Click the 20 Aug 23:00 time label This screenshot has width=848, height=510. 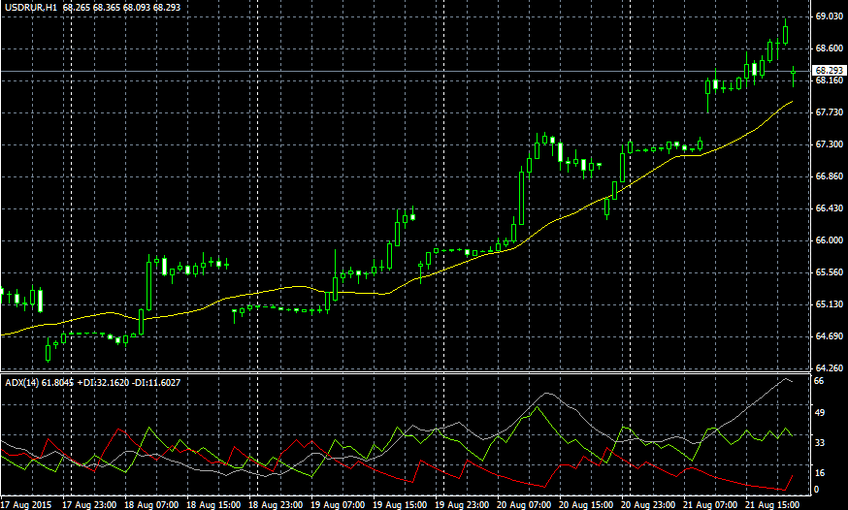point(649,504)
